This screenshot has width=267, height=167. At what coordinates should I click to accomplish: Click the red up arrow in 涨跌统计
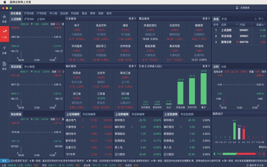click(264, 154)
